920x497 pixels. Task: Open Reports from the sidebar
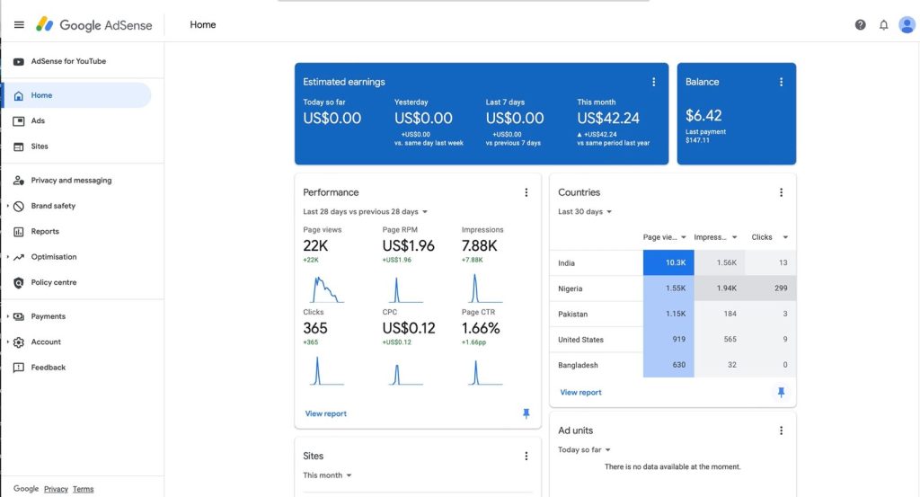click(45, 231)
